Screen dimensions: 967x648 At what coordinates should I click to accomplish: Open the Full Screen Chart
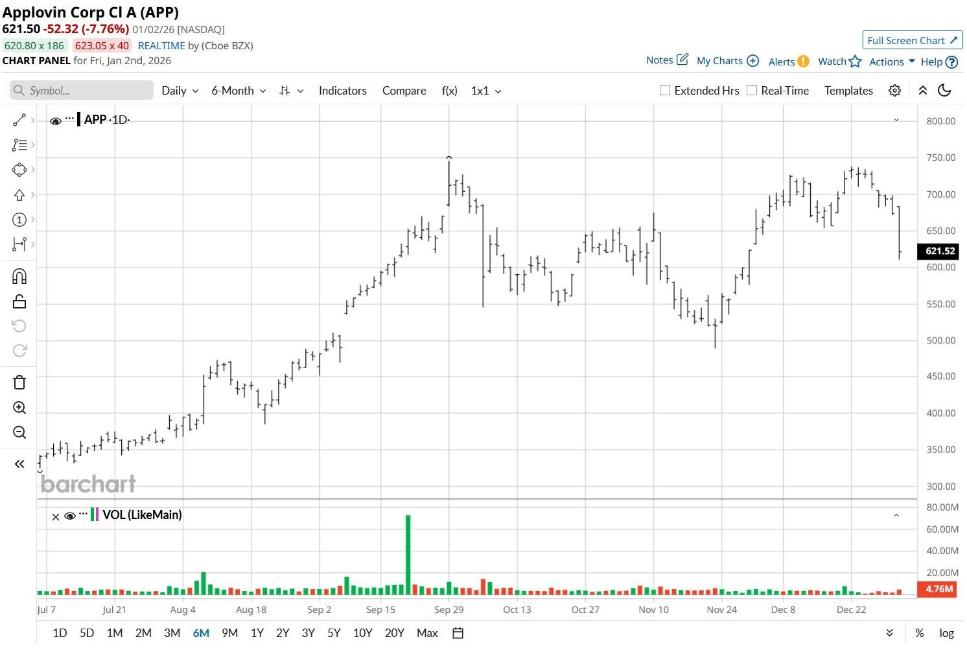[x=913, y=40]
